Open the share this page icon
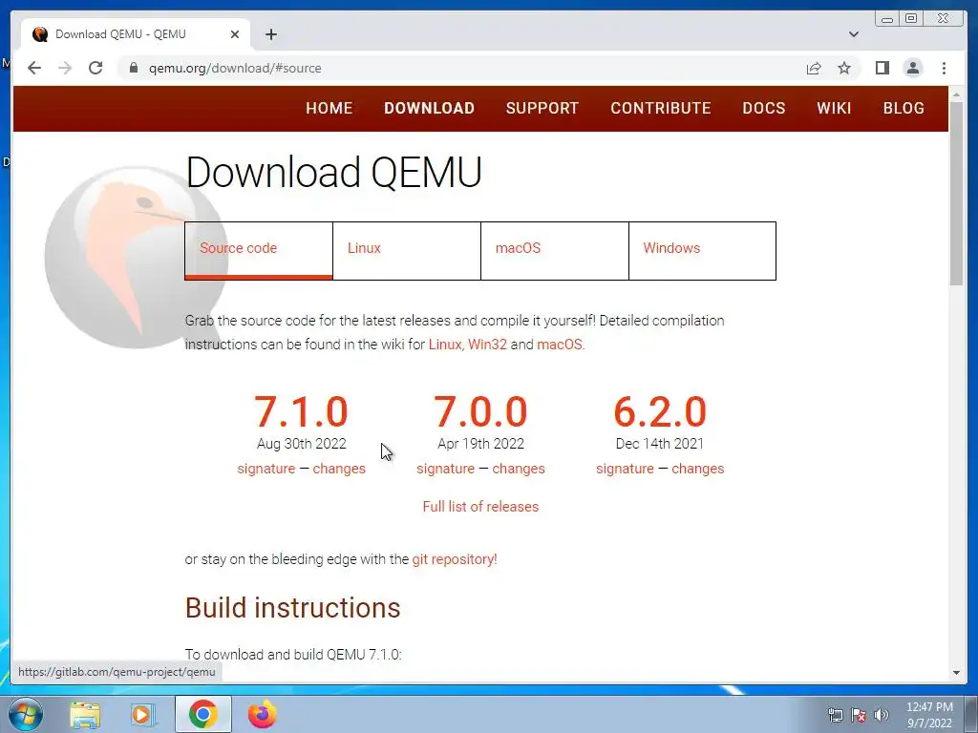 [814, 68]
